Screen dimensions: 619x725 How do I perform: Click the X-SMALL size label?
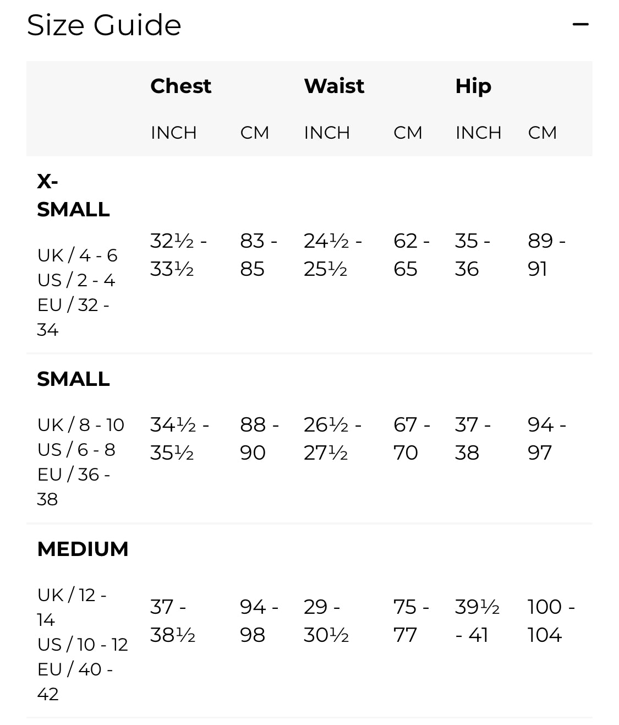pyautogui.click(x=73, y=195)
